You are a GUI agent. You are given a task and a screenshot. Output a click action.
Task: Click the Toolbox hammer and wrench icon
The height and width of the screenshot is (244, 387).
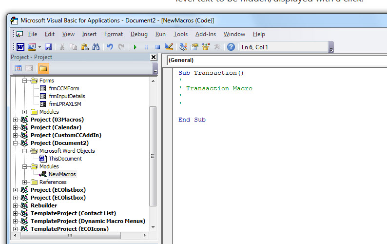pyautogui.click(x=217, y=47)
